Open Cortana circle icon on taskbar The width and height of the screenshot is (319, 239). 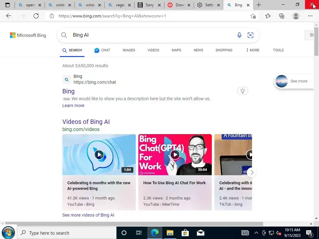pyautogui.click(x=124, y=233)
